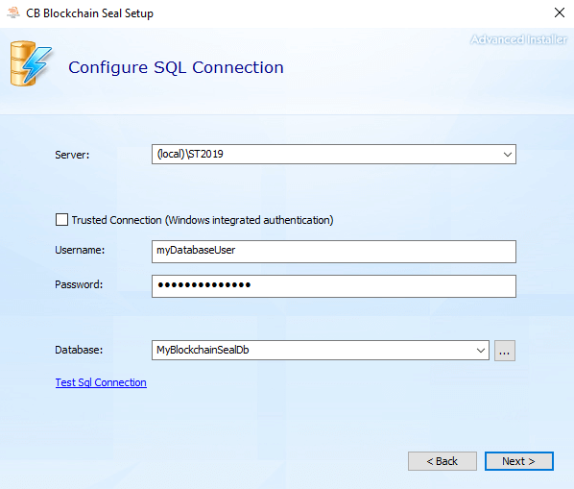Click the MyBlockchainSealDb database text
Image resolution: width=574 pixels, height=489 pixels.
click(x=203, y=350)
